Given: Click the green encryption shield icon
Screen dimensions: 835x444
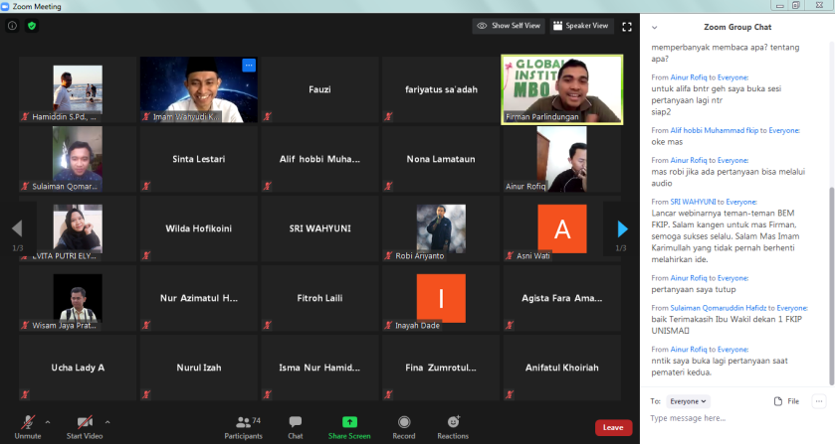Looking at the screenshot, I should click(x=32, y=26).
